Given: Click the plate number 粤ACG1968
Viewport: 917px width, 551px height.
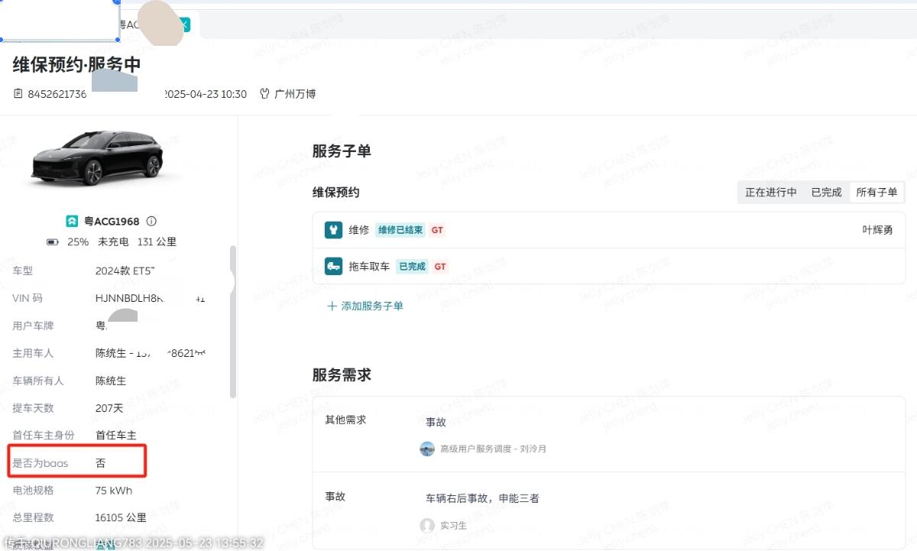Looking at the screenshot, I should click(112, 221).
